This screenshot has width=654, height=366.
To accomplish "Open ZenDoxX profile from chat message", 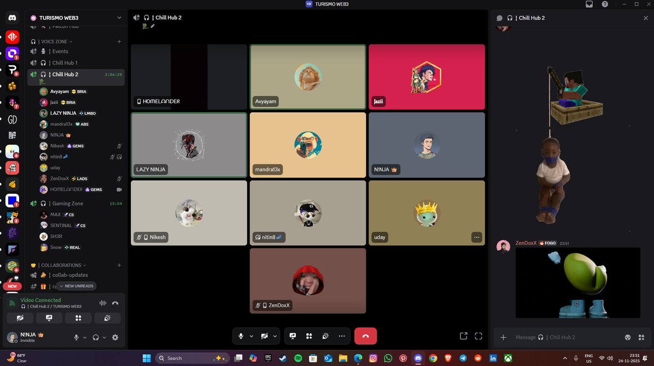I will 526,243.
